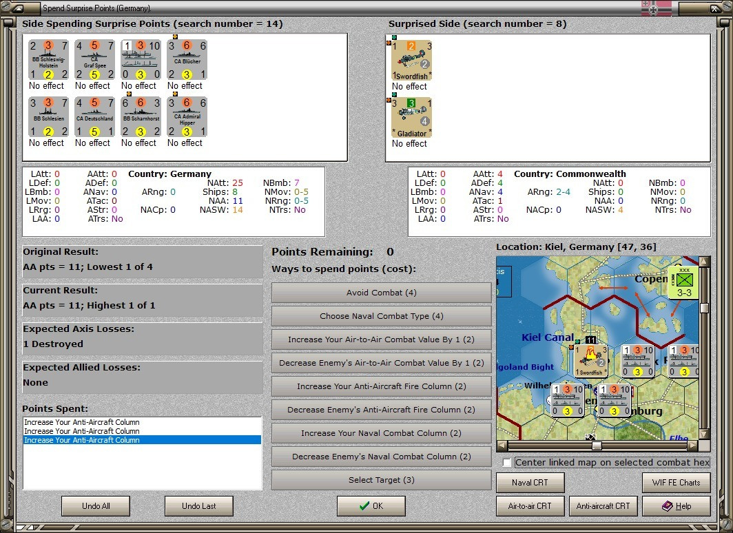Click the map scroll up arrow
The width and height of the screenshot is (733, 533).
tap(704, 261)
